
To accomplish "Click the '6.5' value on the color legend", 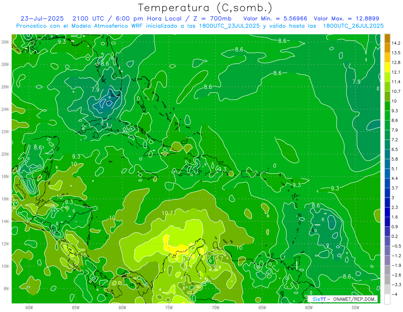I will coord(395,149).
